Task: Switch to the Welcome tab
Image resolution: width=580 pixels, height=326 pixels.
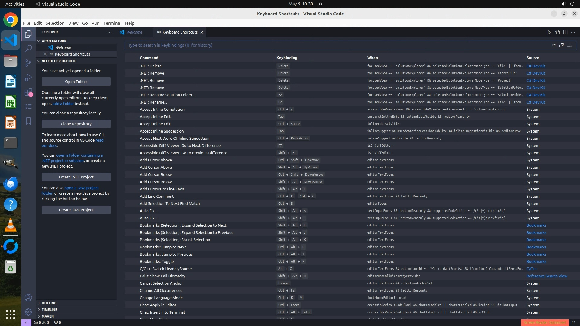Action: (134, 32)
